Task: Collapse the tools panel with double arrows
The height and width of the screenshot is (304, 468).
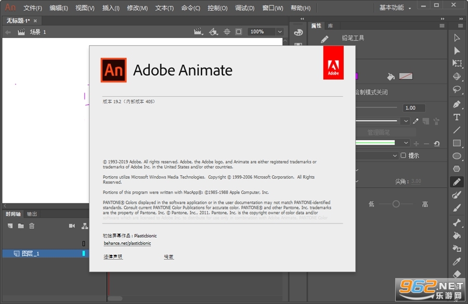Action: coord(461,19)
